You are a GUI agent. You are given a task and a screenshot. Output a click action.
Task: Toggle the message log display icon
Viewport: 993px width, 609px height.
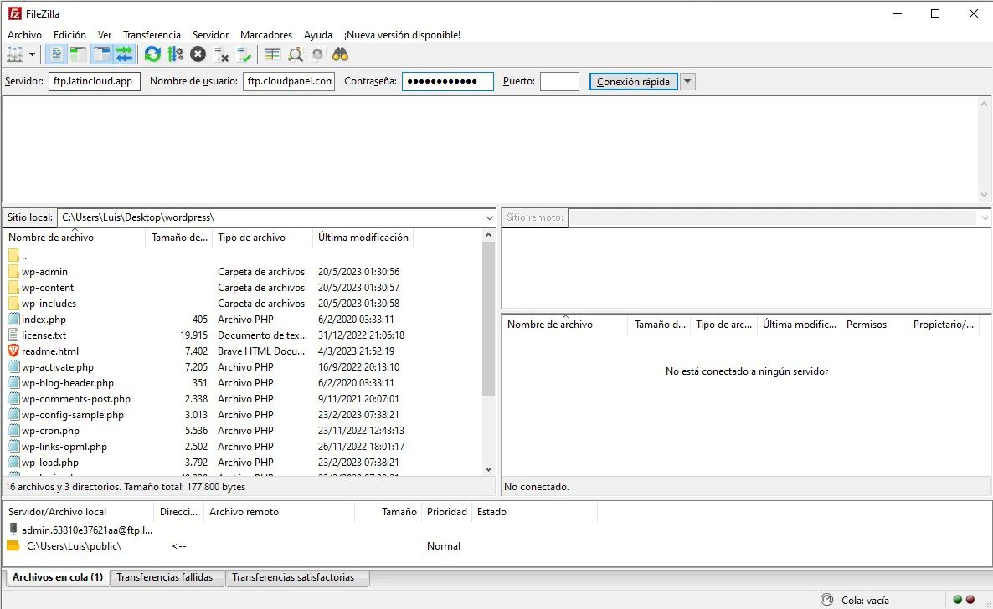coord(57,54)
